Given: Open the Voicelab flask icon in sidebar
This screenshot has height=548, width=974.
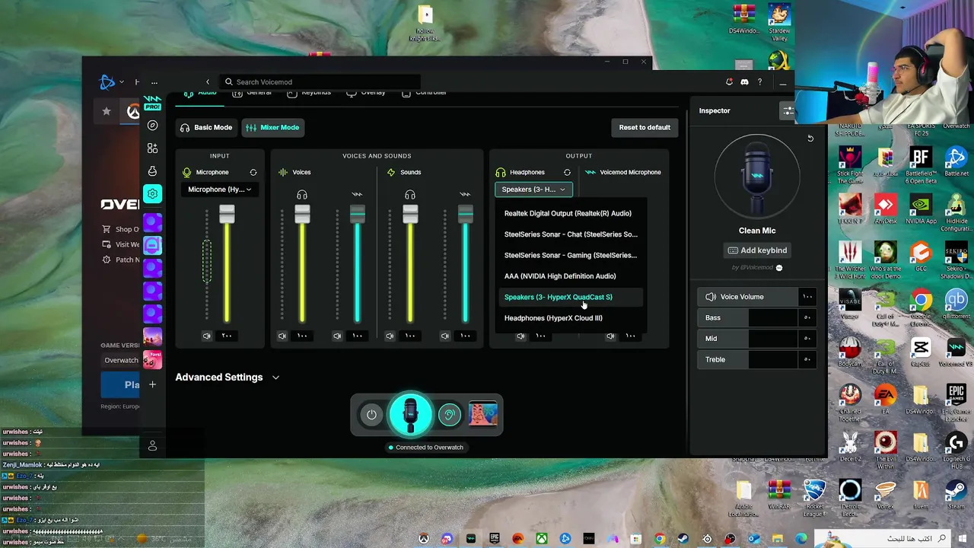Looking at the screenshot, I should click(152, 171).
